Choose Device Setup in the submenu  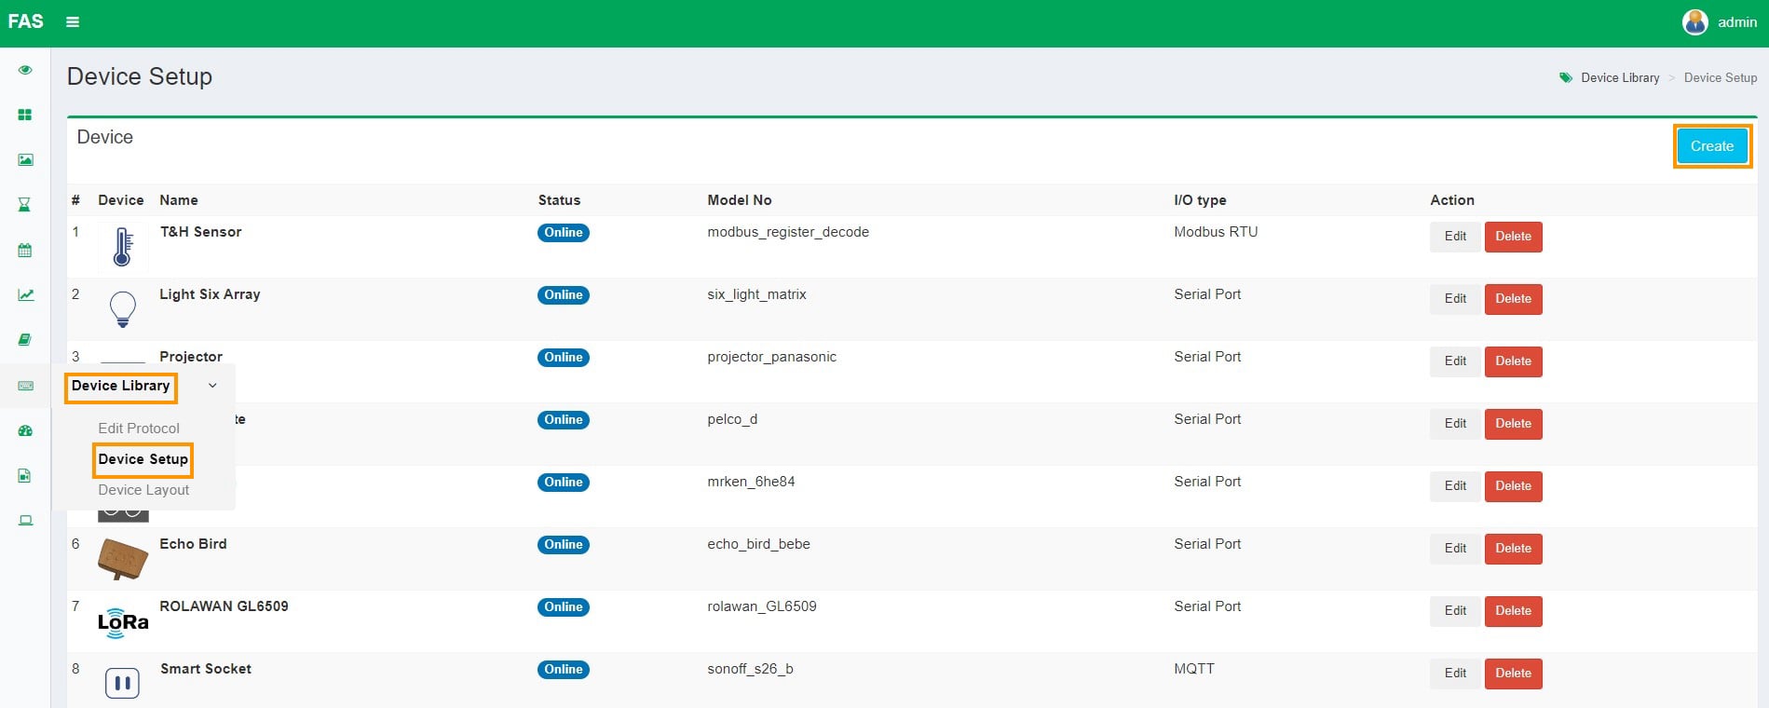point(143,459)
